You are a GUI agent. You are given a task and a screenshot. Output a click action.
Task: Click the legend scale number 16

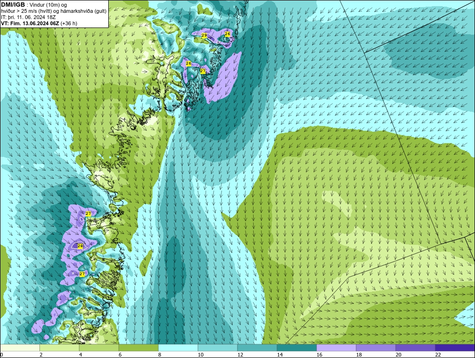pos(319,355)
